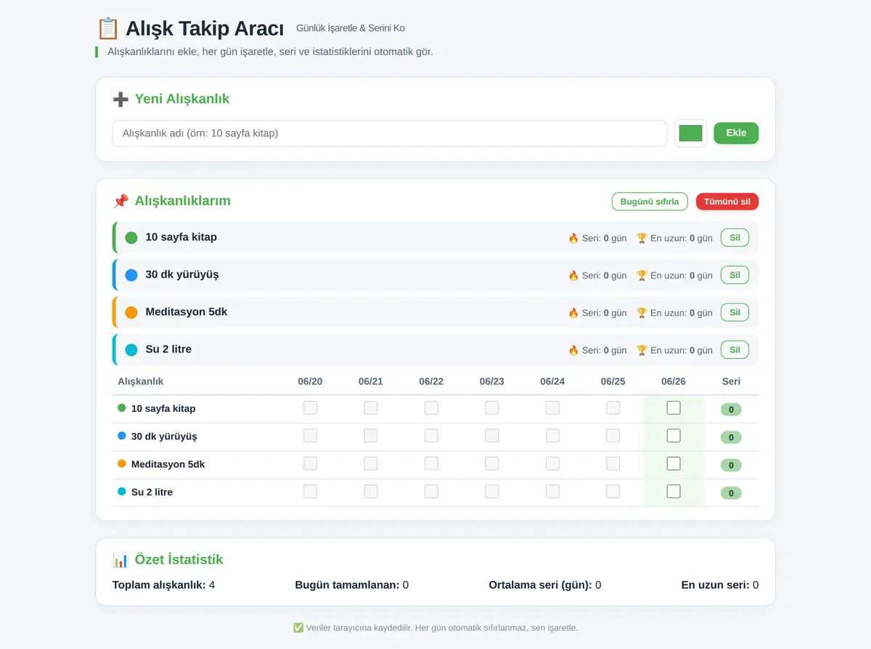The image size is (871, 649).
Task: Click Meditasyon 5dk name in the table
Action: pos(168,464)
